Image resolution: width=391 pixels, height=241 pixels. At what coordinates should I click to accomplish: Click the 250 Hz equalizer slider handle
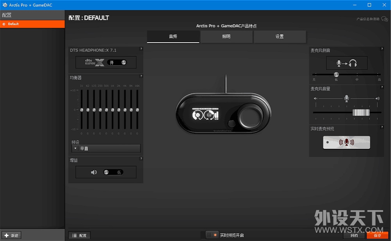pyautogui.click(x=100, y=110)
